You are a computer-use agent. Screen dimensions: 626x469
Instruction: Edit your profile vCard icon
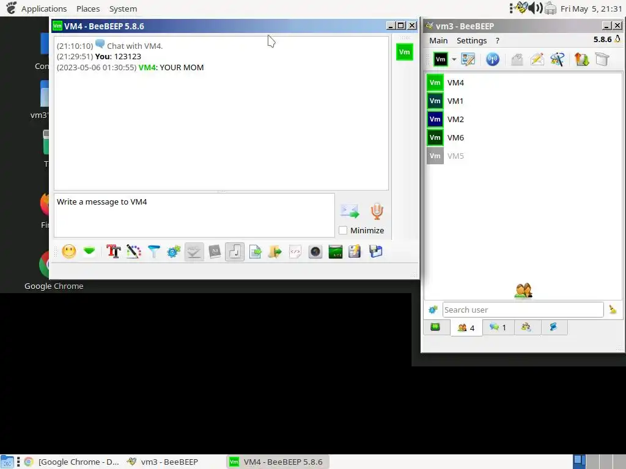(468, 59)
